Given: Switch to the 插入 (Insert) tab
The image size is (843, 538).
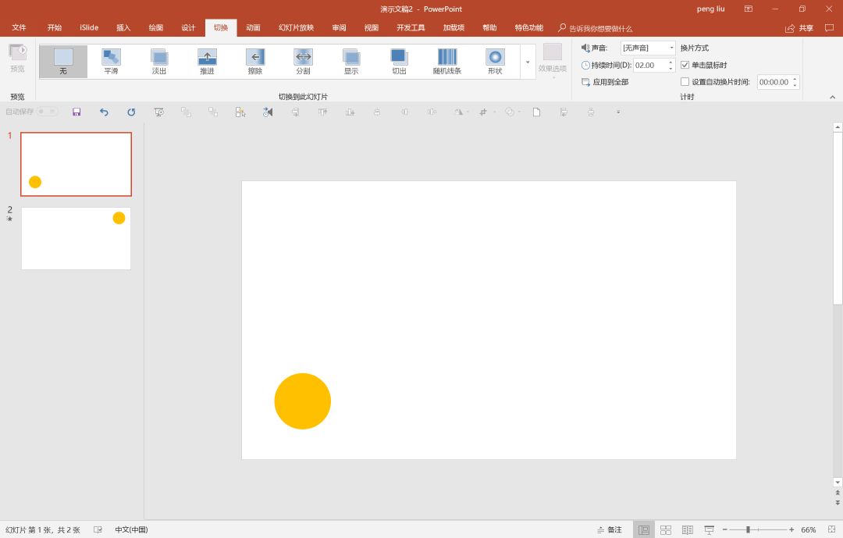Looking at the screenshot, I should pyautogui.click(x=123, y=28).
